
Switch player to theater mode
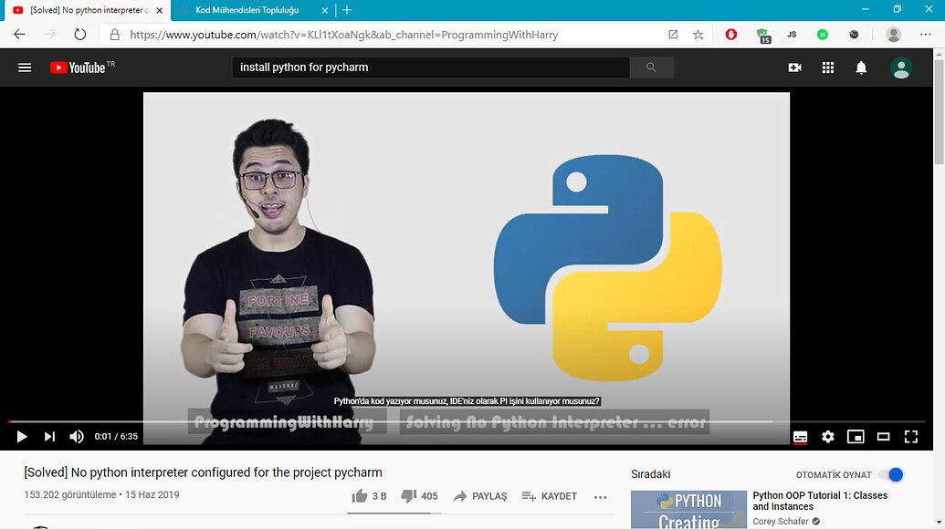[883, 437]
